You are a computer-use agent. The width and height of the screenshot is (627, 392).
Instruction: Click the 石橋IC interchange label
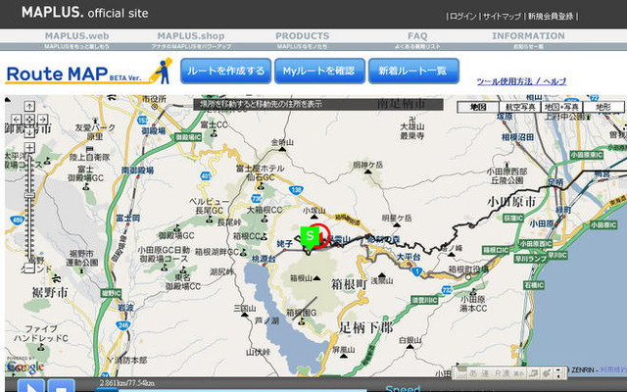(x=534, y=285)
